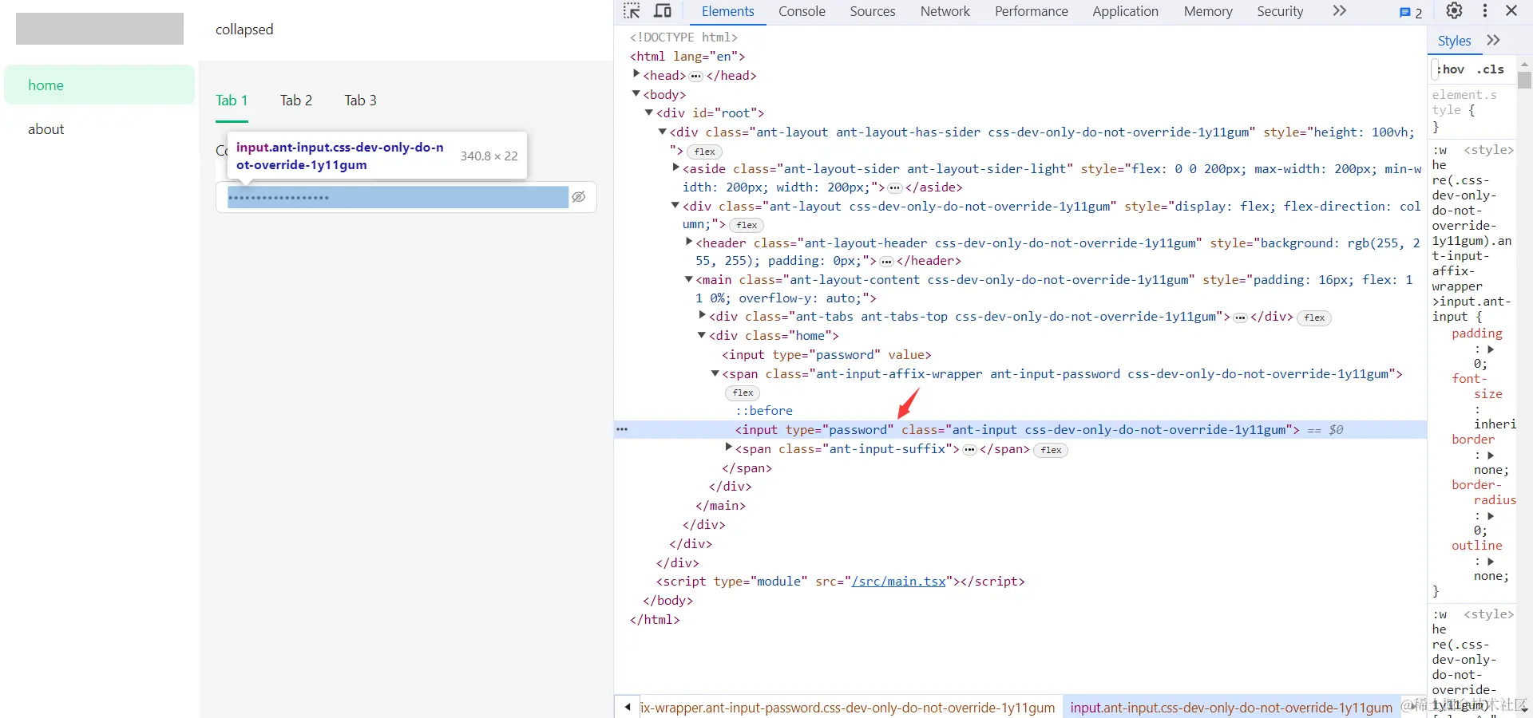
Task: Click the console messages counter icon
Action: click(x=1411, y=12)
